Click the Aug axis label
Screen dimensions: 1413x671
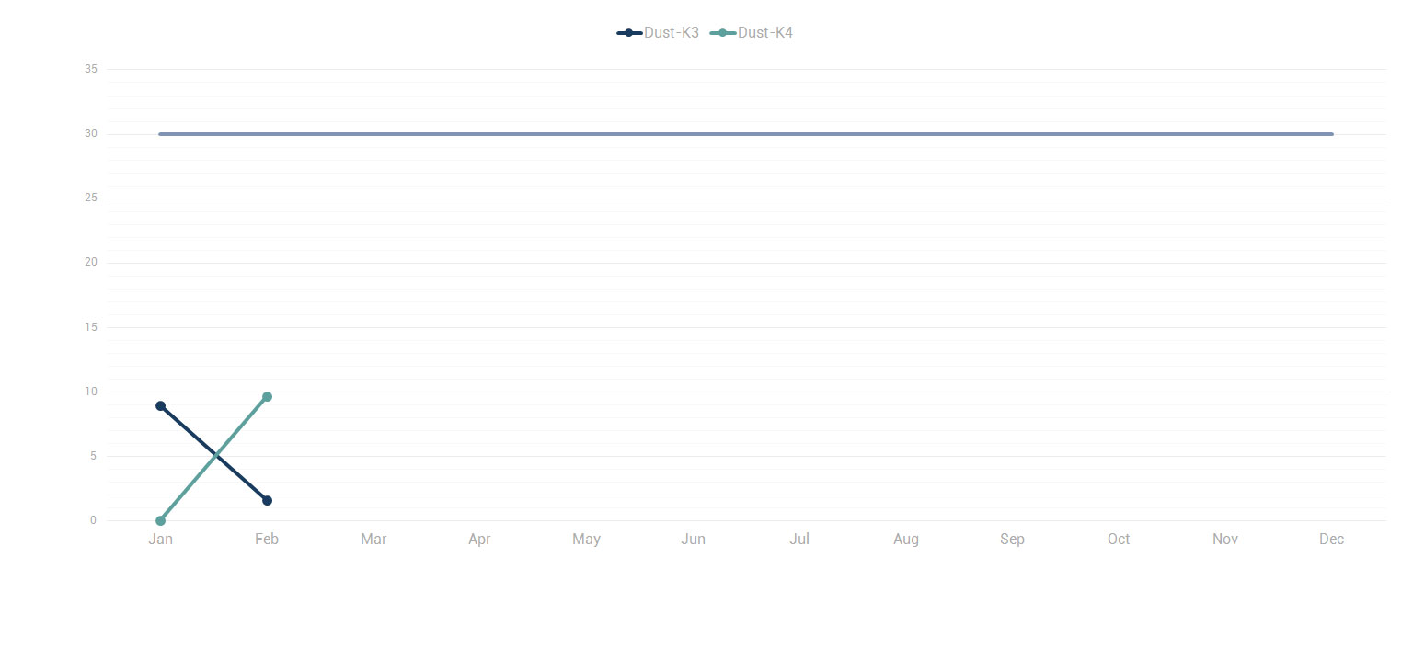(x=906, y=540)
